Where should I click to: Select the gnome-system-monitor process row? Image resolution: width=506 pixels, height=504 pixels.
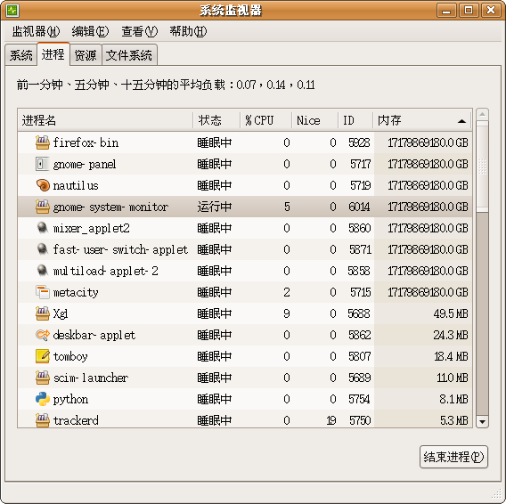(245, 207)
